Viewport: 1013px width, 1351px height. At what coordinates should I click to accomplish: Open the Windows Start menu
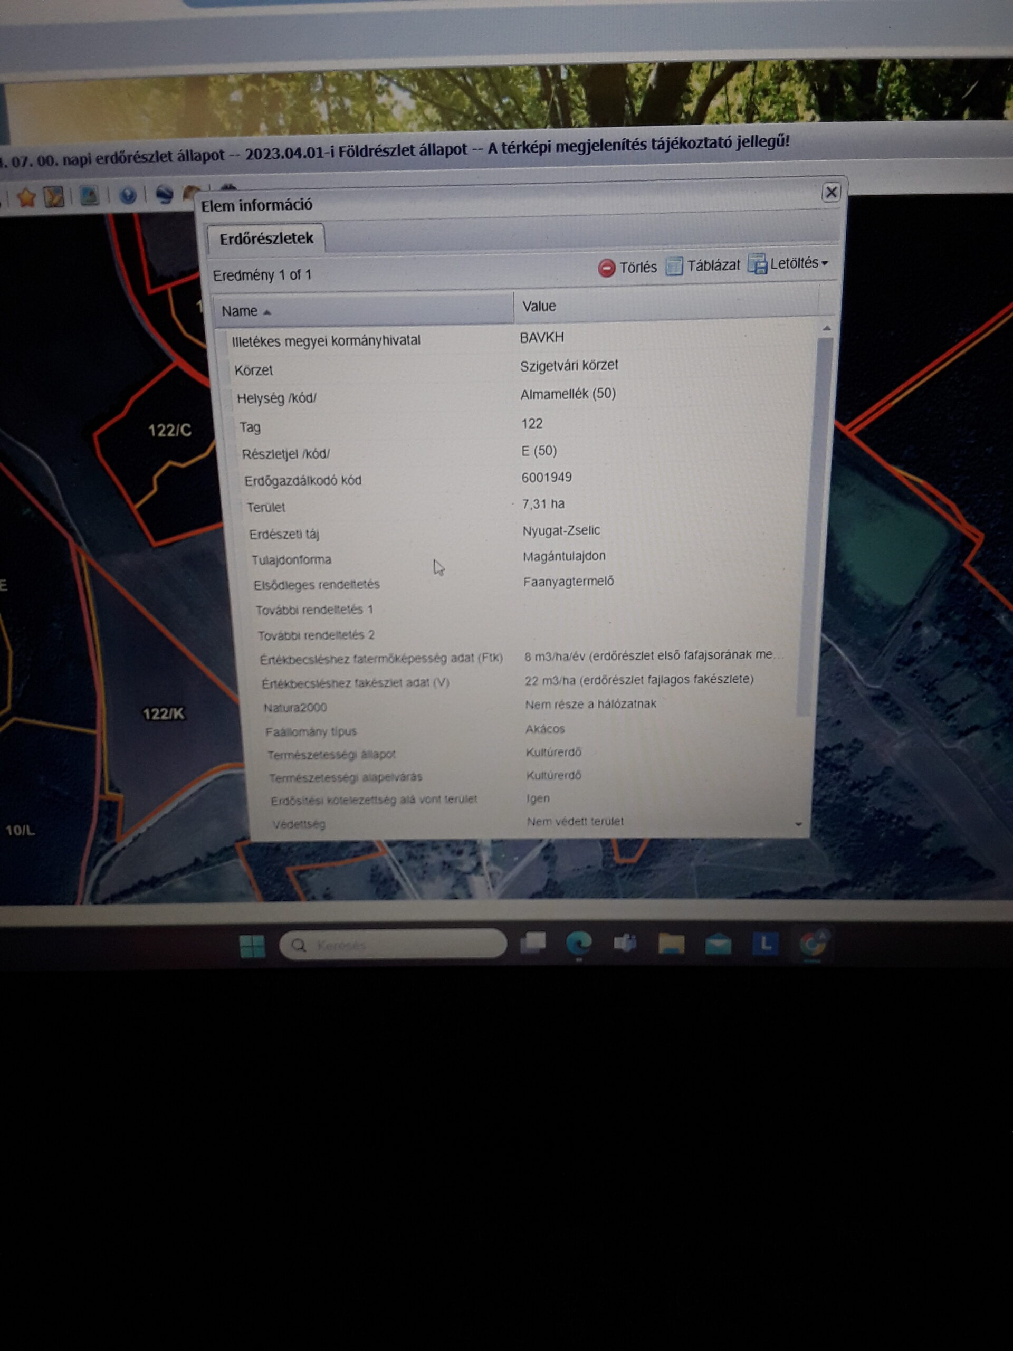pyautogui.click(x=252, y=946)
